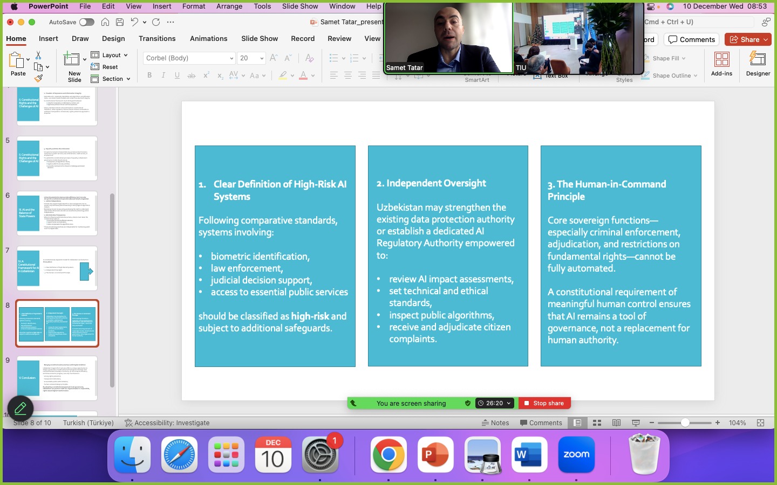The height and width of the screenshot is (485, 777).
Task: Open PowerPoint from the Dock
Action: (435, 455)
